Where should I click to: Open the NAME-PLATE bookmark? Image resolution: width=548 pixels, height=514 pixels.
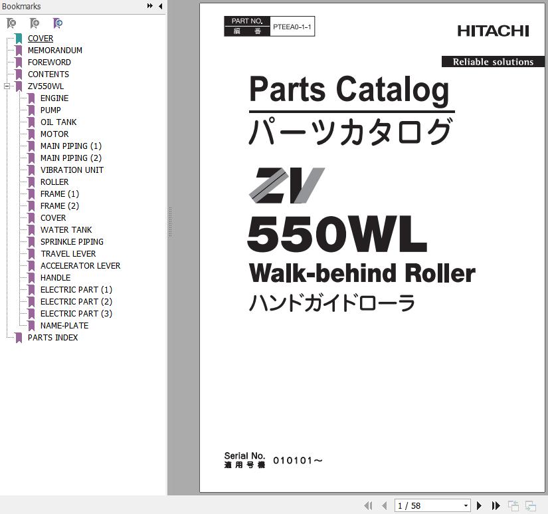tap(64, 326)
